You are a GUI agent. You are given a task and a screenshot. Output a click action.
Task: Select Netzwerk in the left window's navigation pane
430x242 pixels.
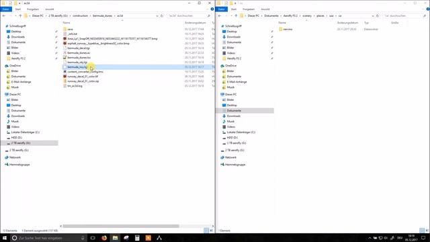coord(15,157)
